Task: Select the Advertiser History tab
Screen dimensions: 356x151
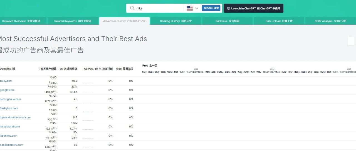Action: (x=124, y=21)
